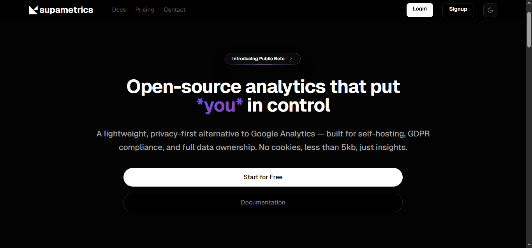The width and height of the screenshot is (532, 248).
Task: Click the "in control" headline text
Action: 289,105
